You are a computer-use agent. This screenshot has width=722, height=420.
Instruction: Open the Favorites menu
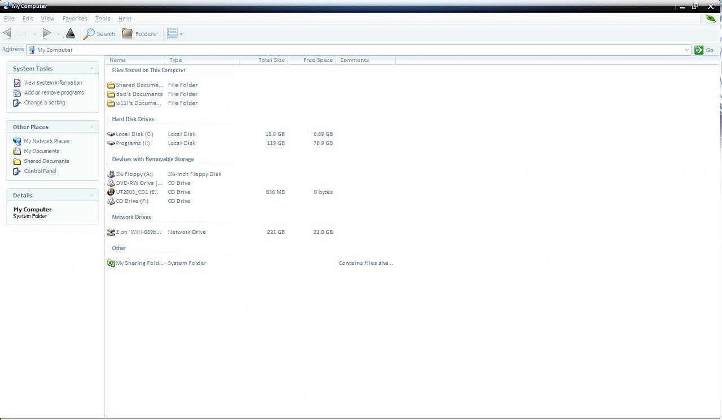pos(75,19)
